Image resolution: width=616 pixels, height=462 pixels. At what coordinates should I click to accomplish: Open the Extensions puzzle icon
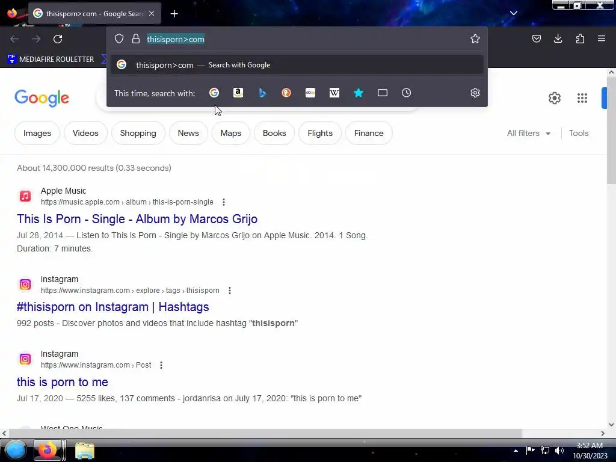click(x=580, y=38)
